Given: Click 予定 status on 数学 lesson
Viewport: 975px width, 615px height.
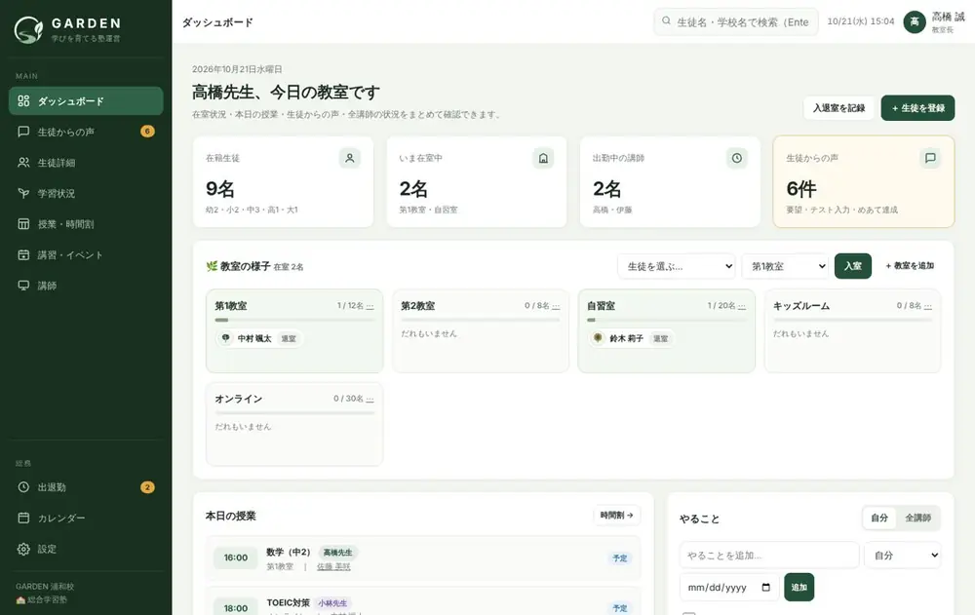Looking at the screenshot, I should point(620,558).
